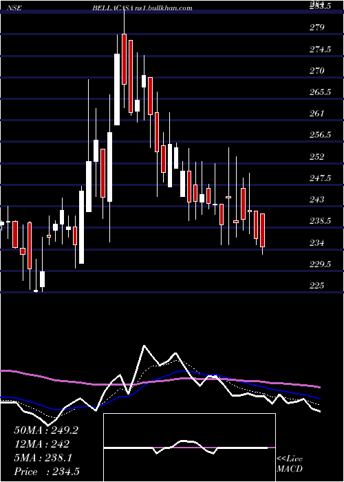Click the NSE exchange label
The height and width of the screenshot is (482, 344).
(x=15, y=8)
